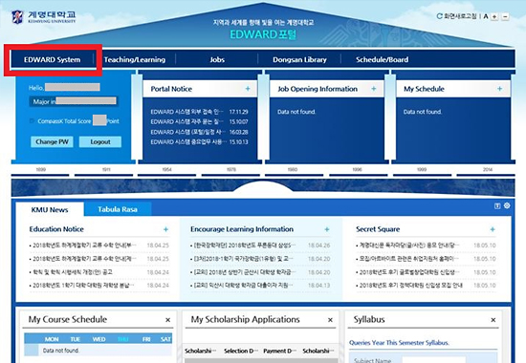Click the Portal Notice panel title
The height and width of the screenshot is (363, 526).
(171, 89)
